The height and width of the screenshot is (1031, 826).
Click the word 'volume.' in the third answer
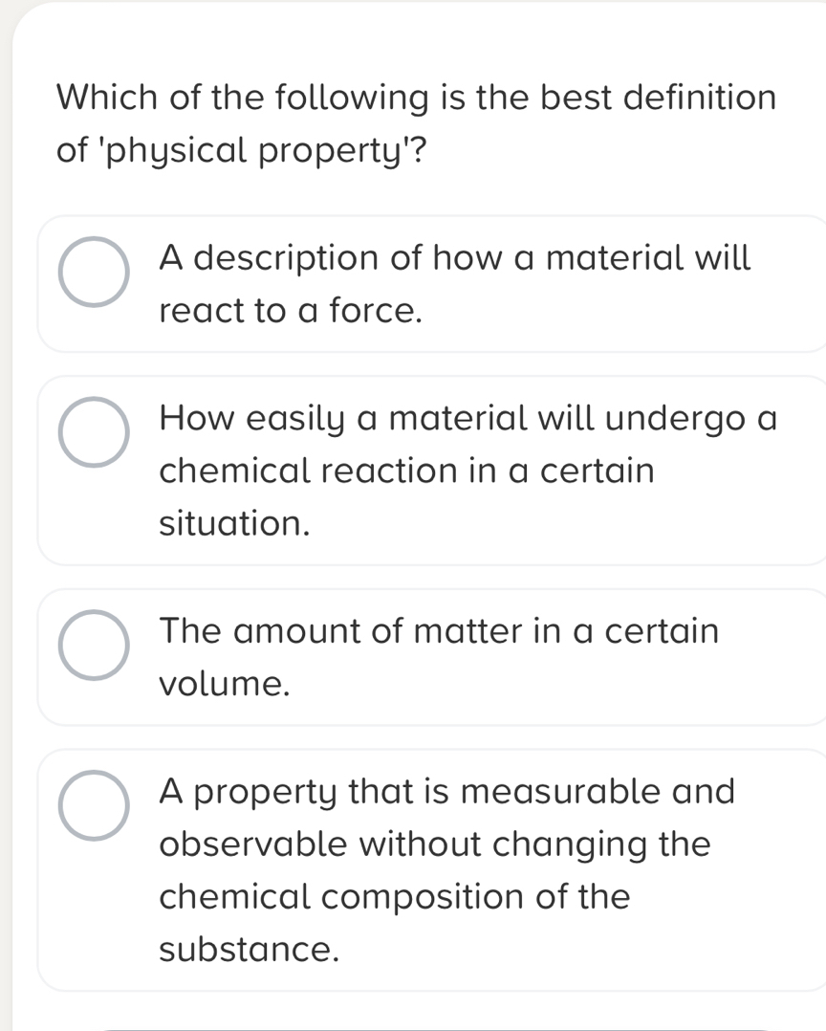pos(225,684)
